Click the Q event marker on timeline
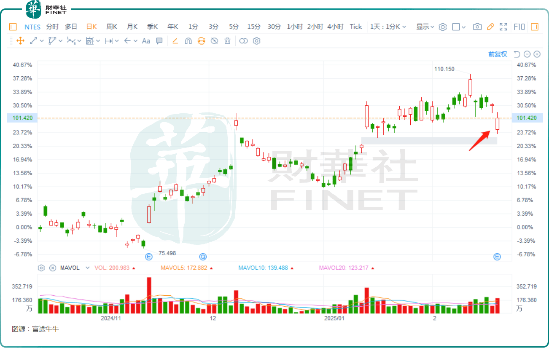Viewport: 549px width, 356px height. 203,257
